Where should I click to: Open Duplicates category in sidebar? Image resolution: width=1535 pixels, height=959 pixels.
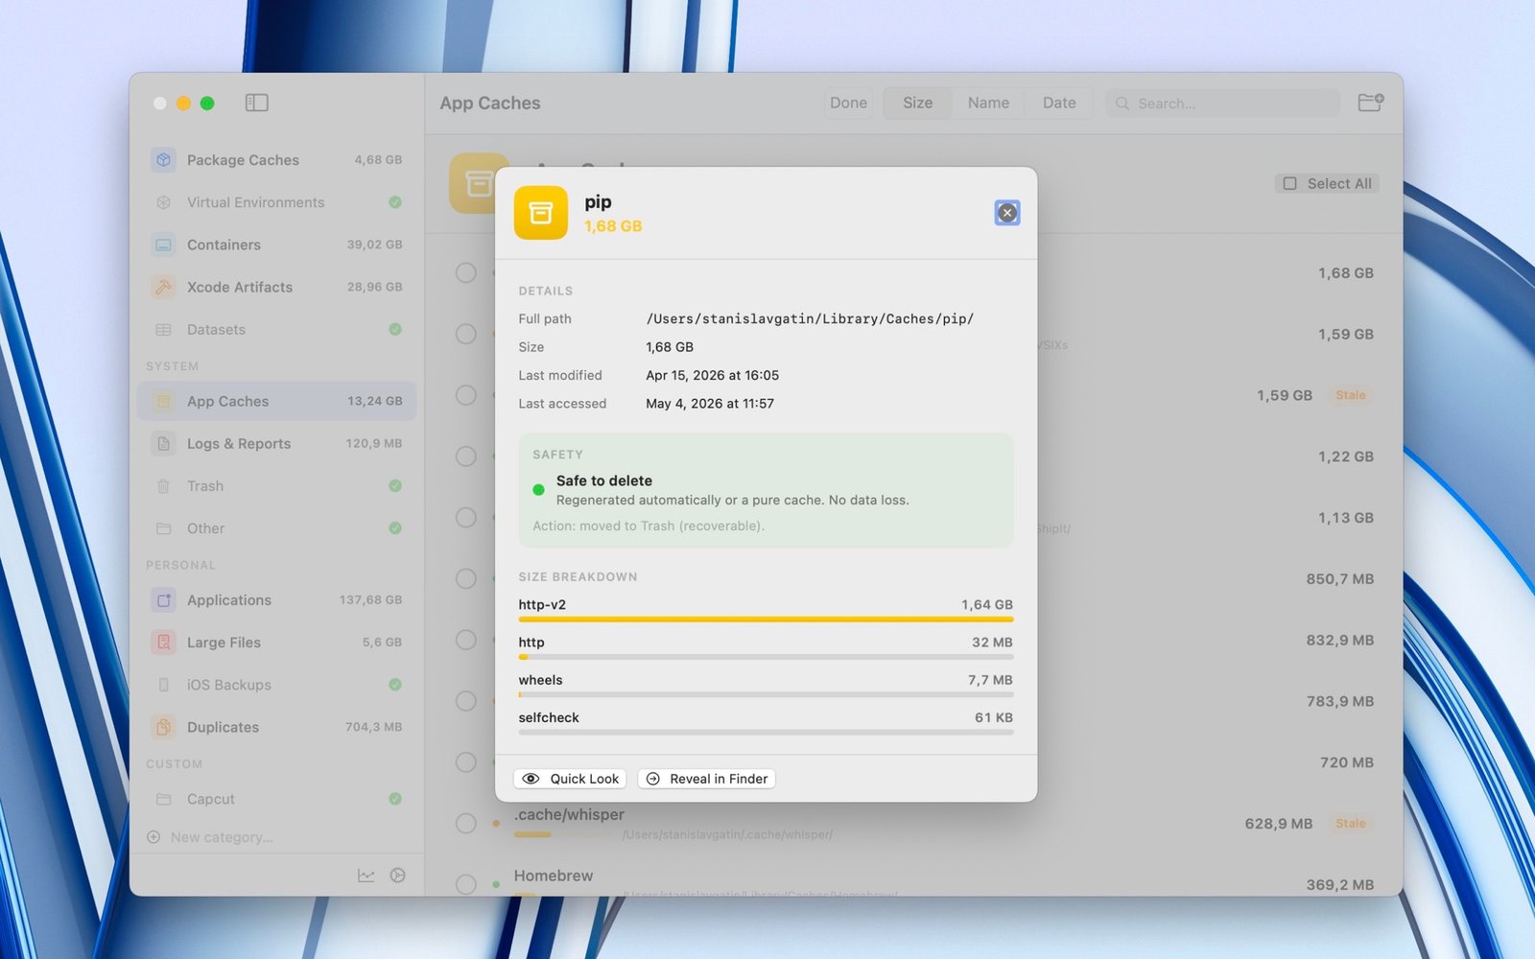click(276, 727)
